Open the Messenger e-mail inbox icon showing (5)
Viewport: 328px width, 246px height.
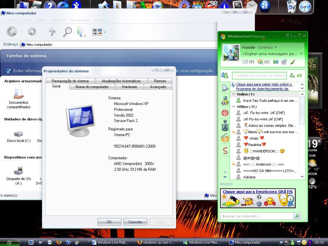[x=245, y=62]
